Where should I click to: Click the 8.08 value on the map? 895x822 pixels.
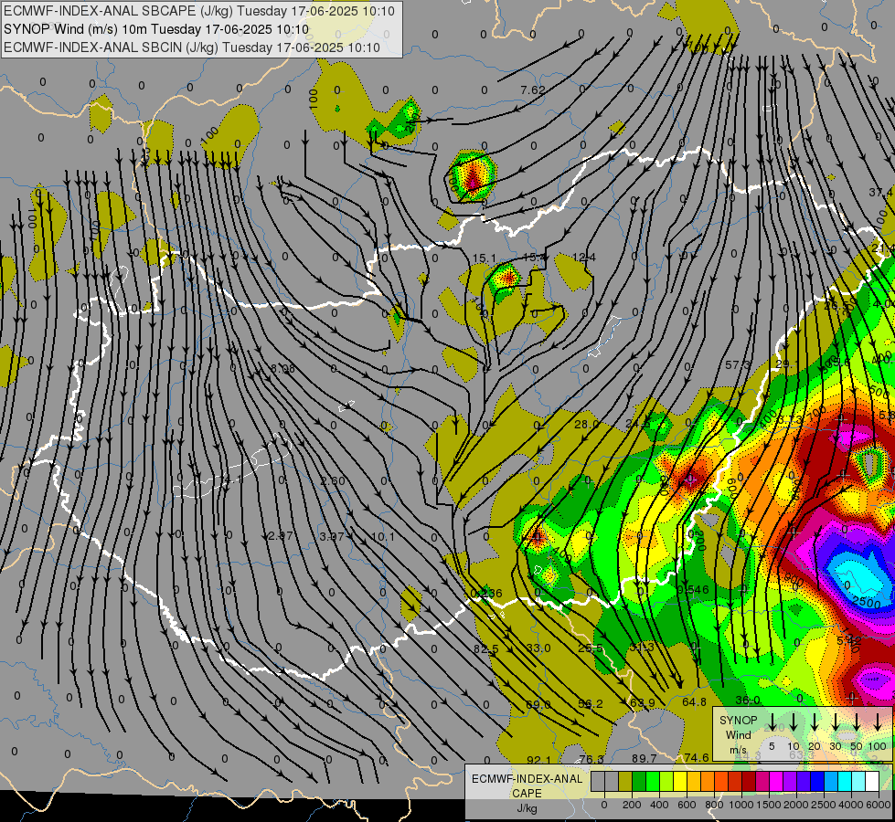point(282,369)
